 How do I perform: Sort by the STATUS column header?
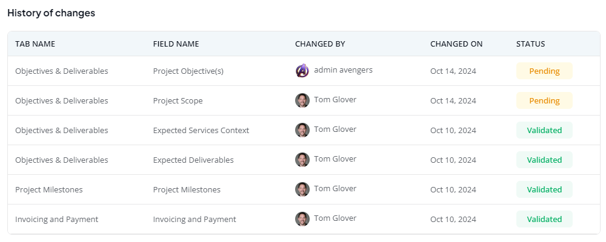[x=531, y=44]
